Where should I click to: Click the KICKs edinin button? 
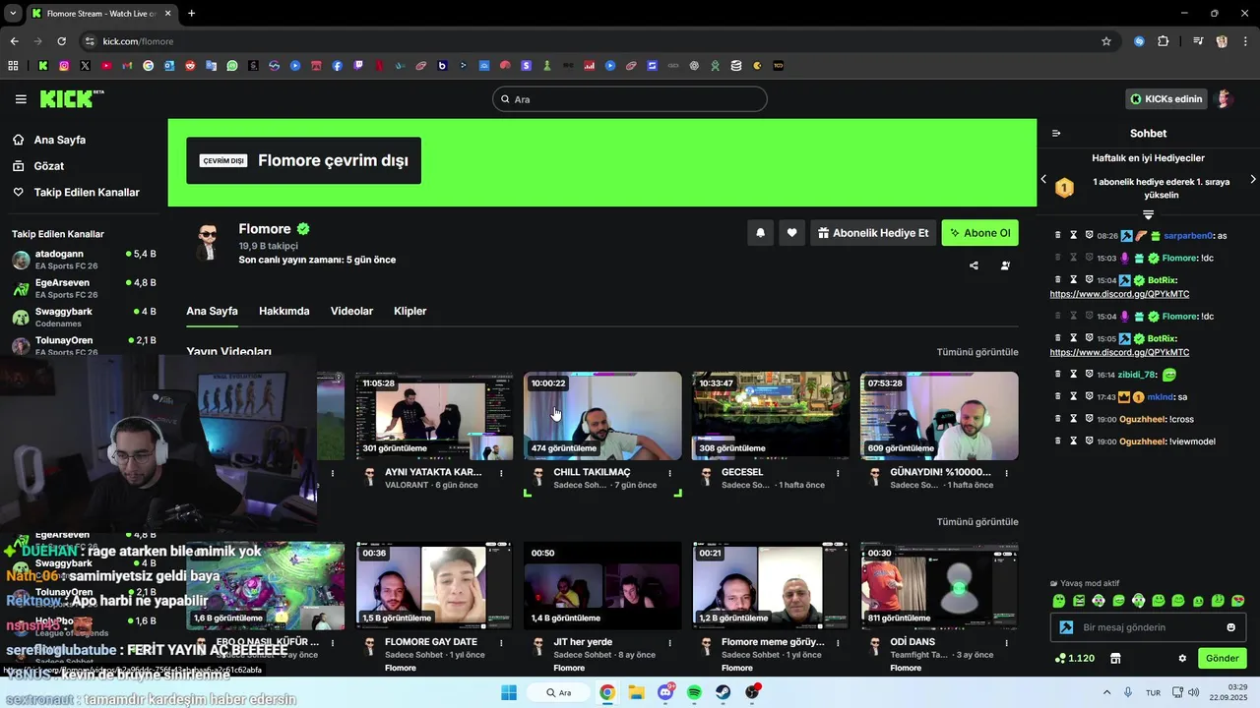tap(1166, 99)
